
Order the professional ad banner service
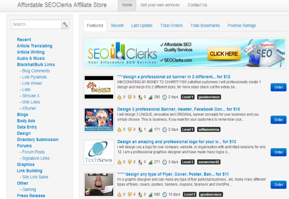pos(279,87)
